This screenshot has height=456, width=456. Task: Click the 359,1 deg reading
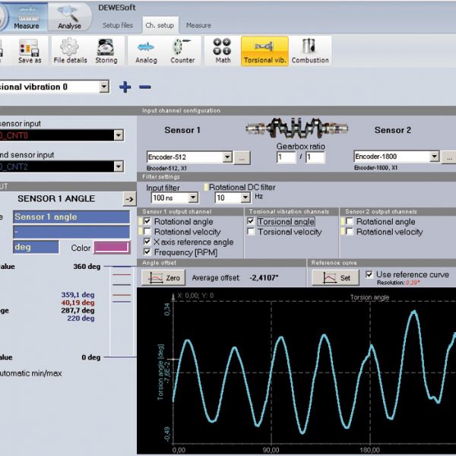tap(78, 295)
